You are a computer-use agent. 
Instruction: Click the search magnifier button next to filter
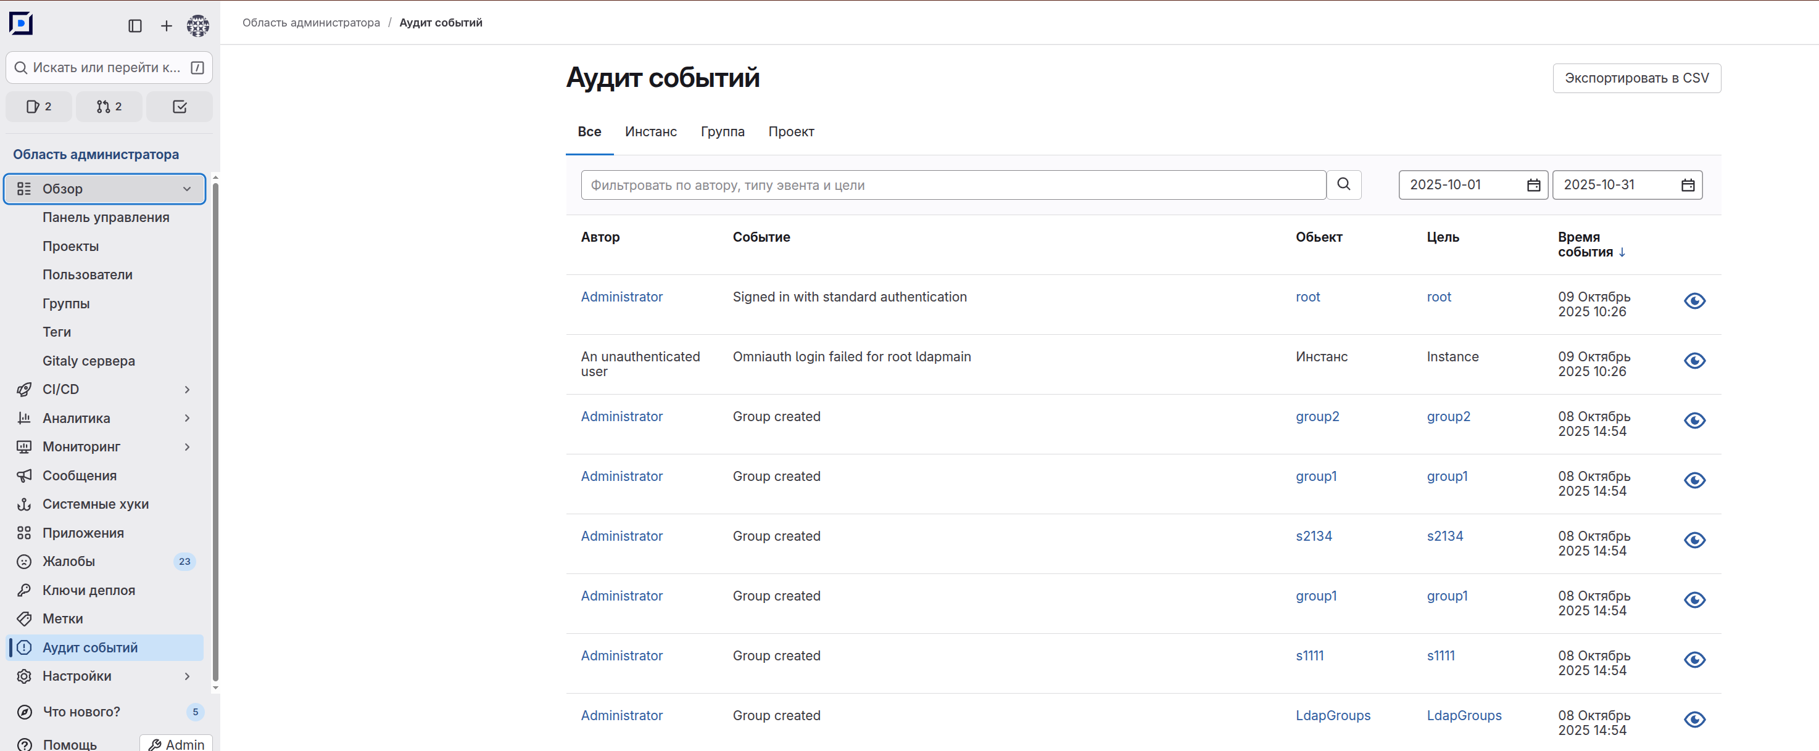pyautogui.click(x=1343, y=185)
